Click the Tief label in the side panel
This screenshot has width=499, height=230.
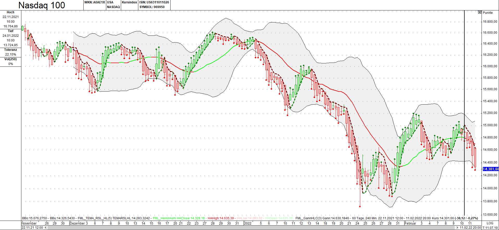pyautogui.click(x=10, y=31)
